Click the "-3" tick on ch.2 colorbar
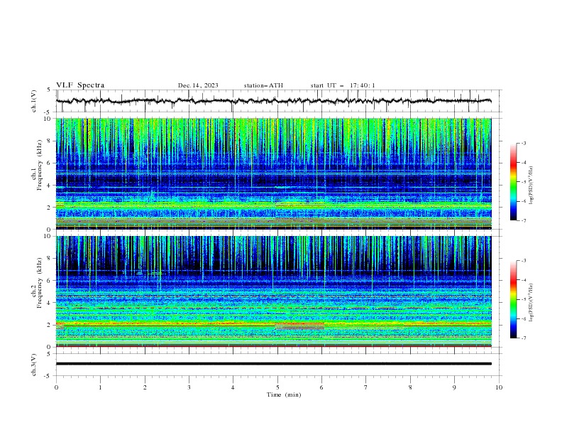This screenshot has height=435, width=562. tap(523, 261)
